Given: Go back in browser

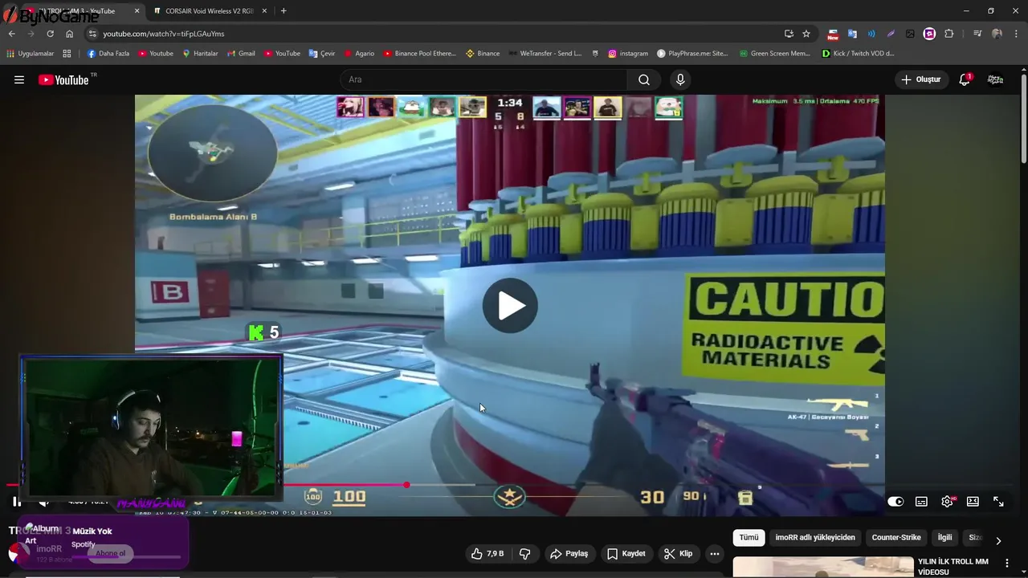Looking at the screenshot, I should coord(11,34).
